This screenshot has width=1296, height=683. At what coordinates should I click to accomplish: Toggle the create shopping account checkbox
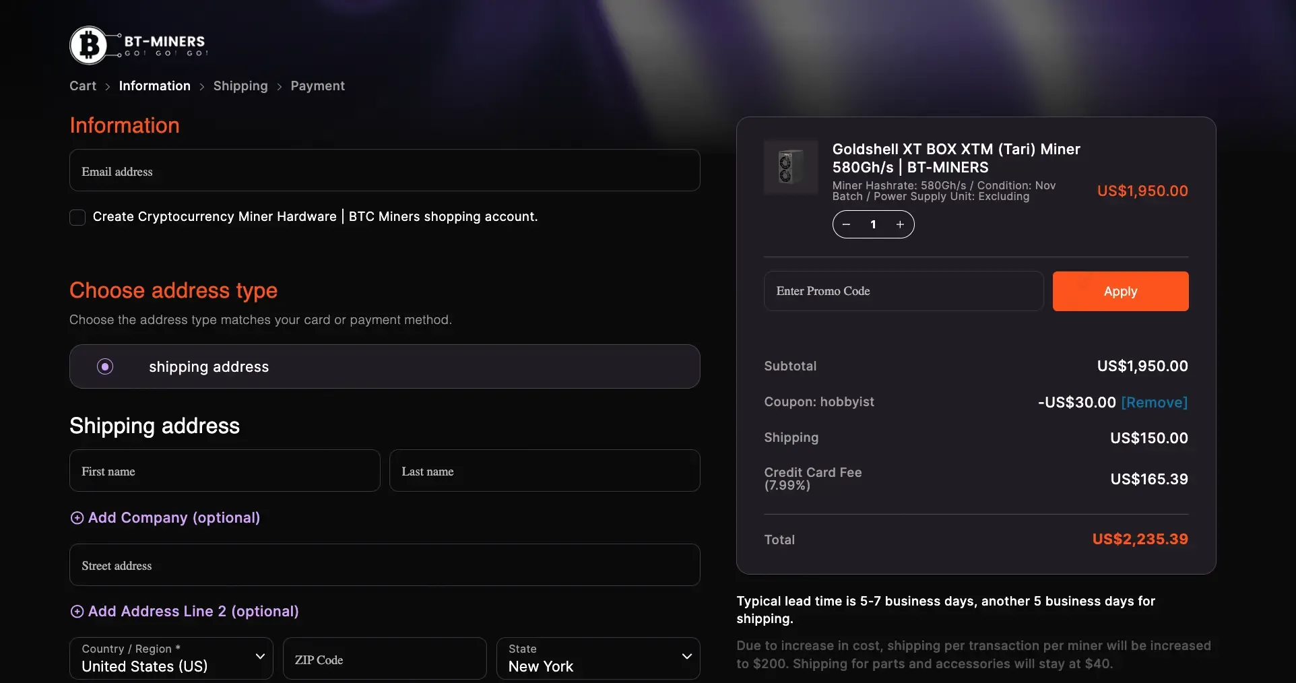coord(77,217)
